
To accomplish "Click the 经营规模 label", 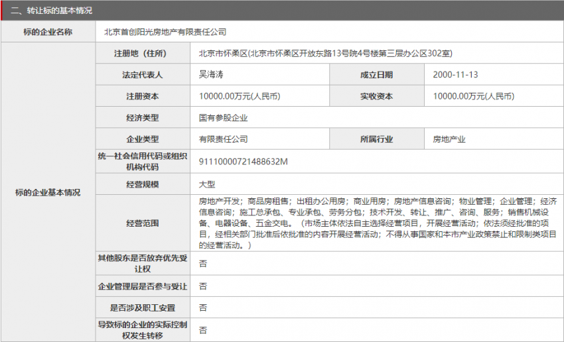I will (143, 184).
